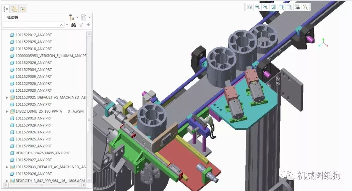Viewport: 352px width, 191px height.
Task: Open the search field history dropdown arrow
Action: pos(67,25)
